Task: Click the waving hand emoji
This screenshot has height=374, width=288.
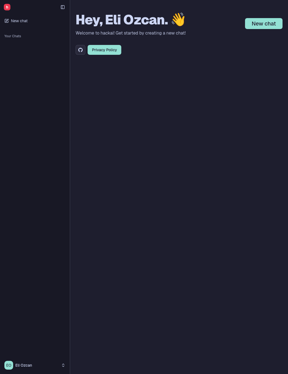Action: (178, 20)
